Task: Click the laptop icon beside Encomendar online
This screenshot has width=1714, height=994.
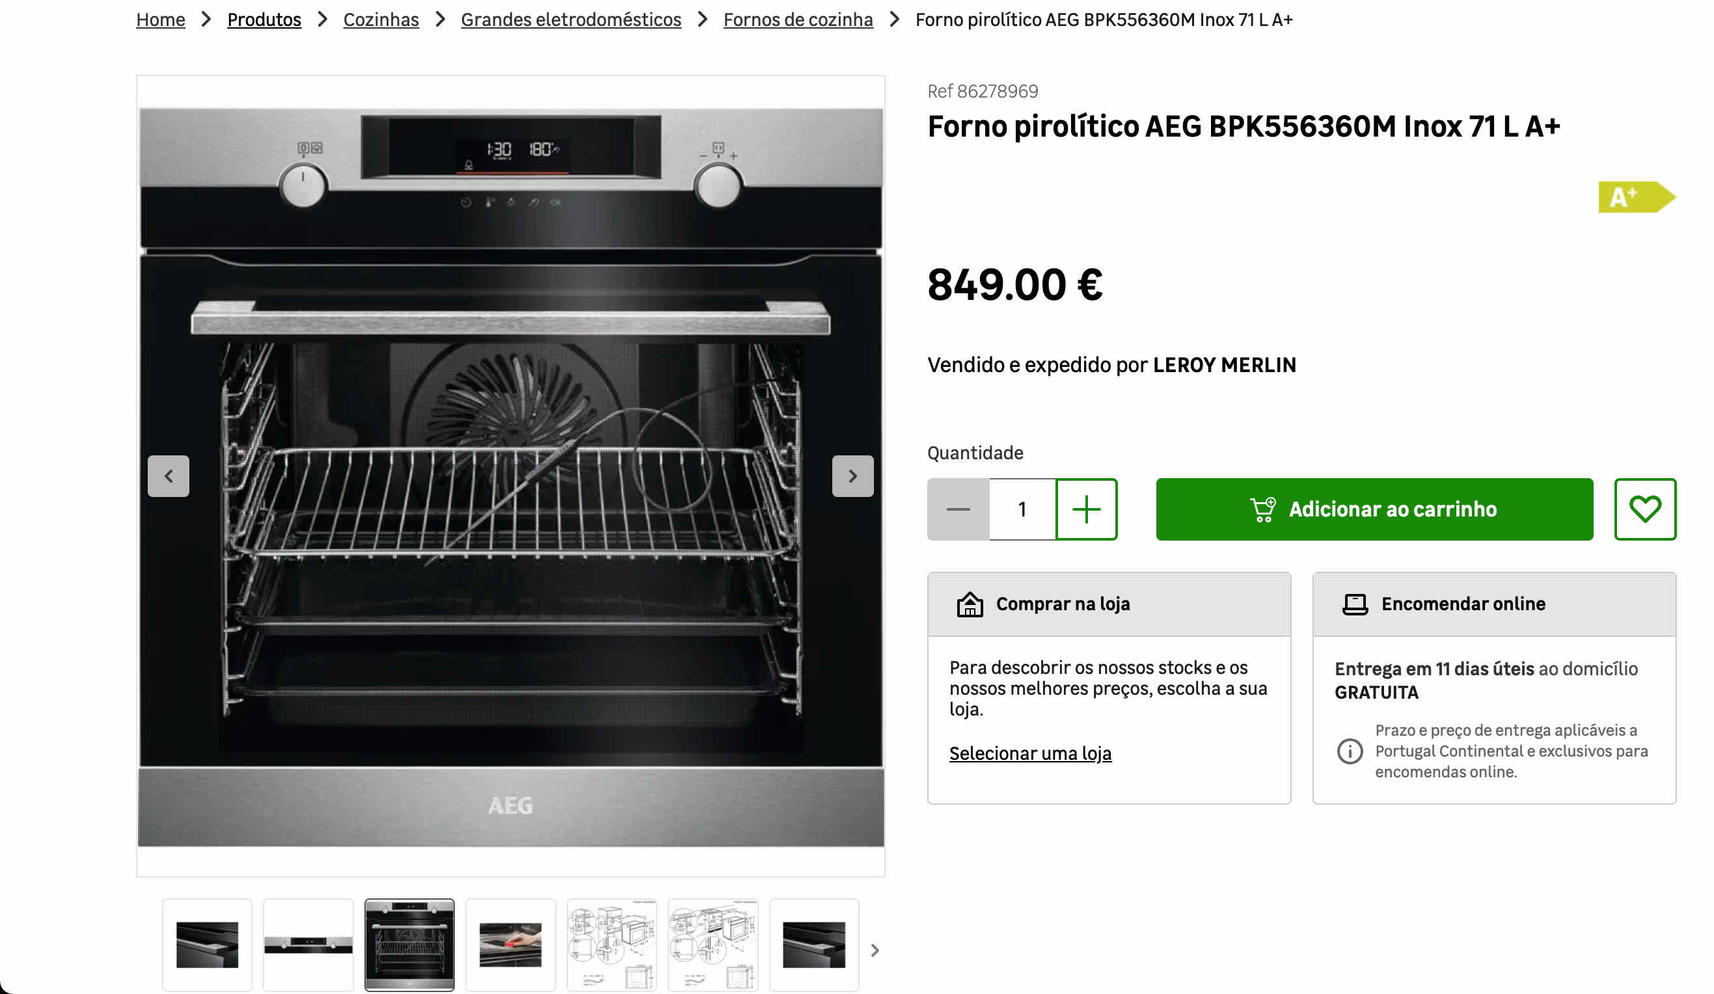Action: tap(1355, 604)
